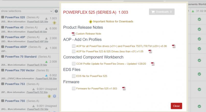Click the gray triangle beside version 6.000
This screenshot has height=112, width=206.
click(46, 29)
